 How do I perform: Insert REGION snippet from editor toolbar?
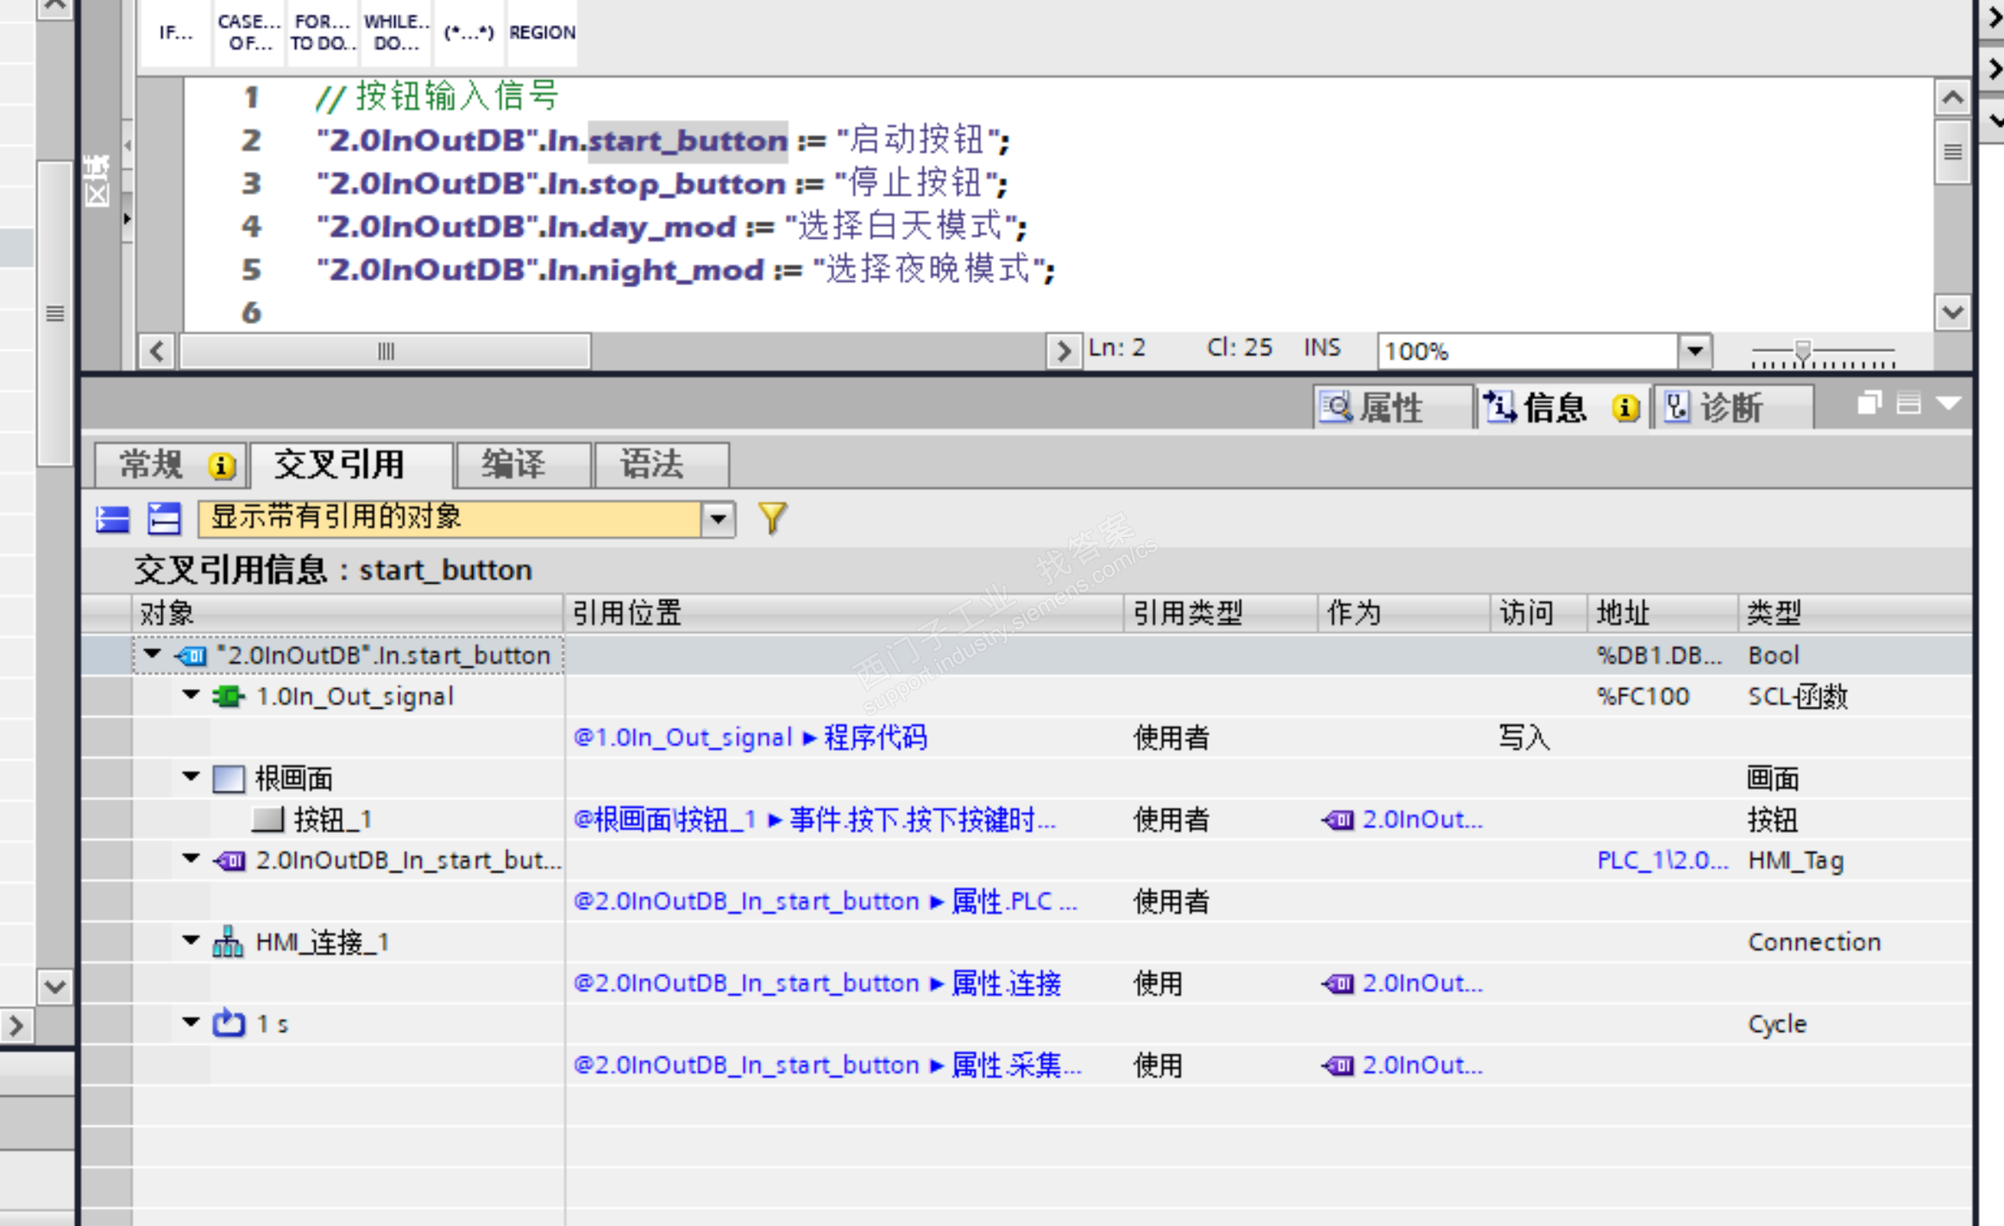(542, 33)
